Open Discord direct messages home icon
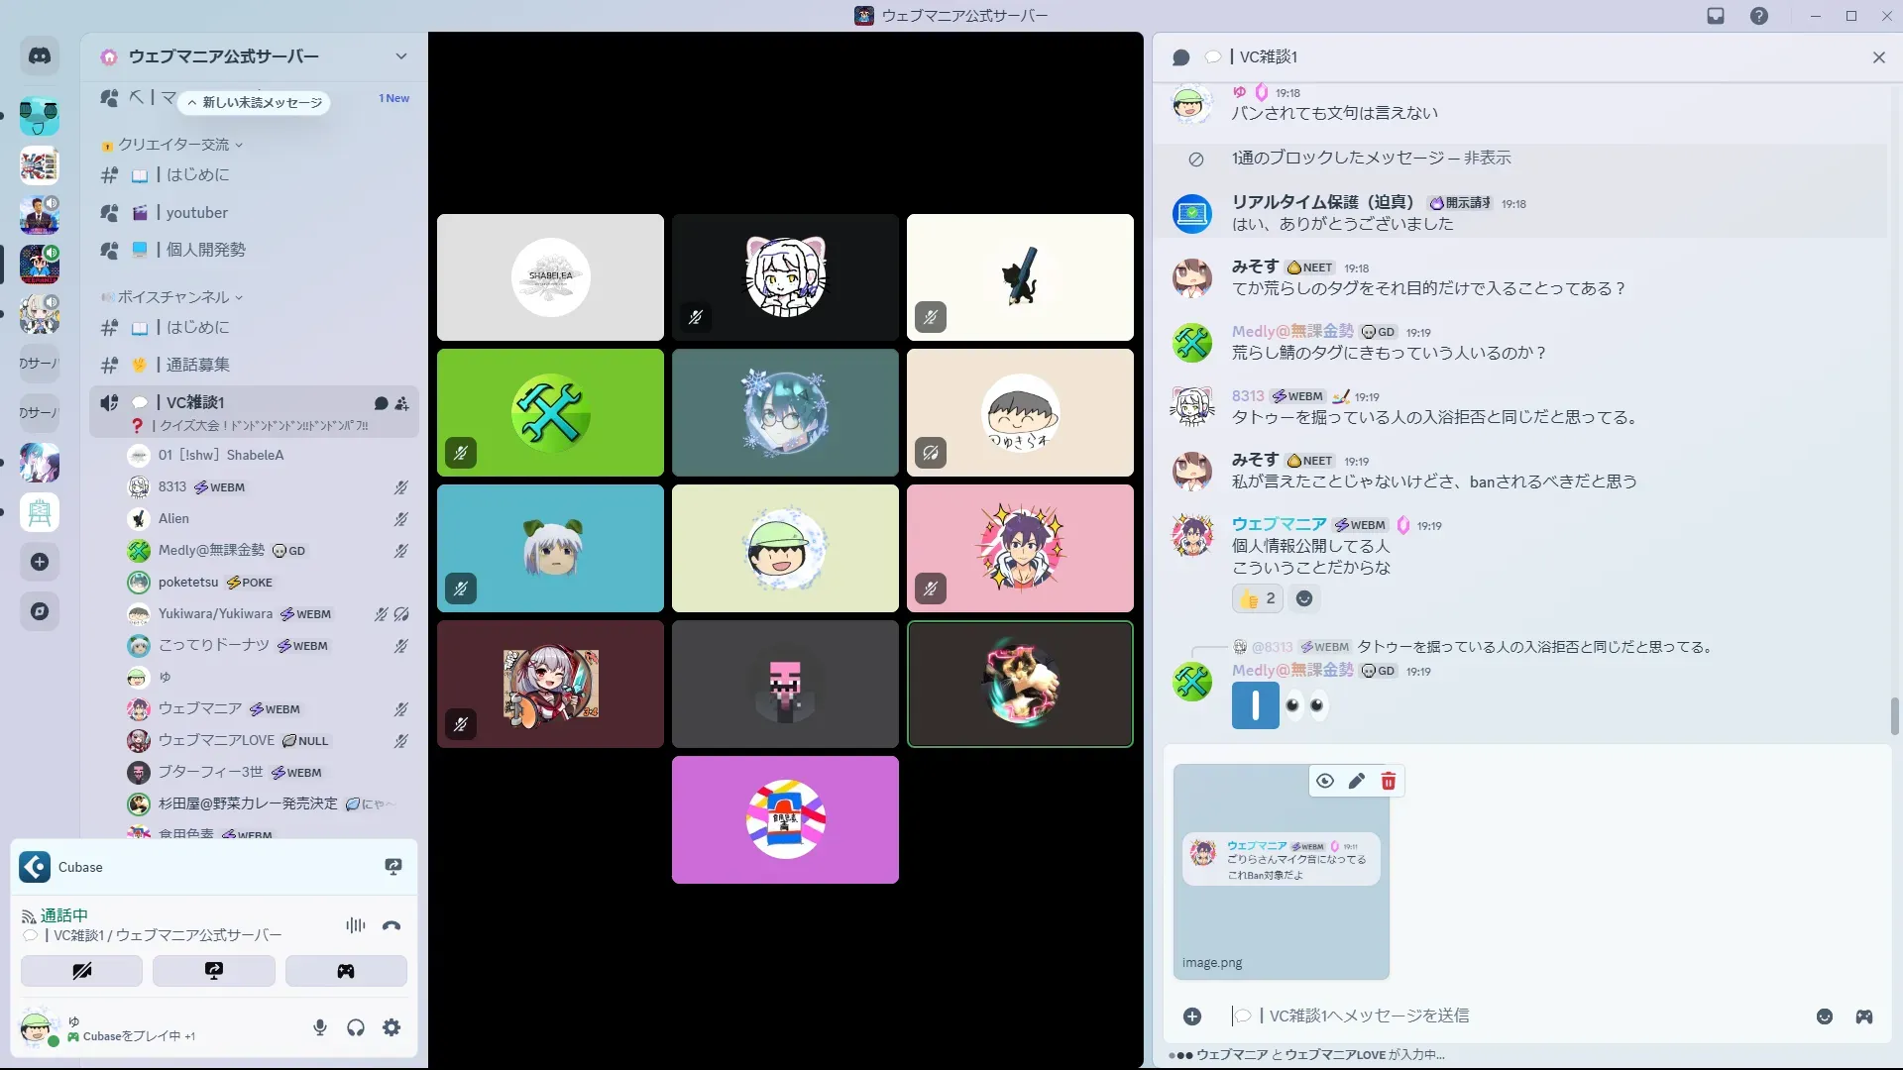 (x=40, y=56)
